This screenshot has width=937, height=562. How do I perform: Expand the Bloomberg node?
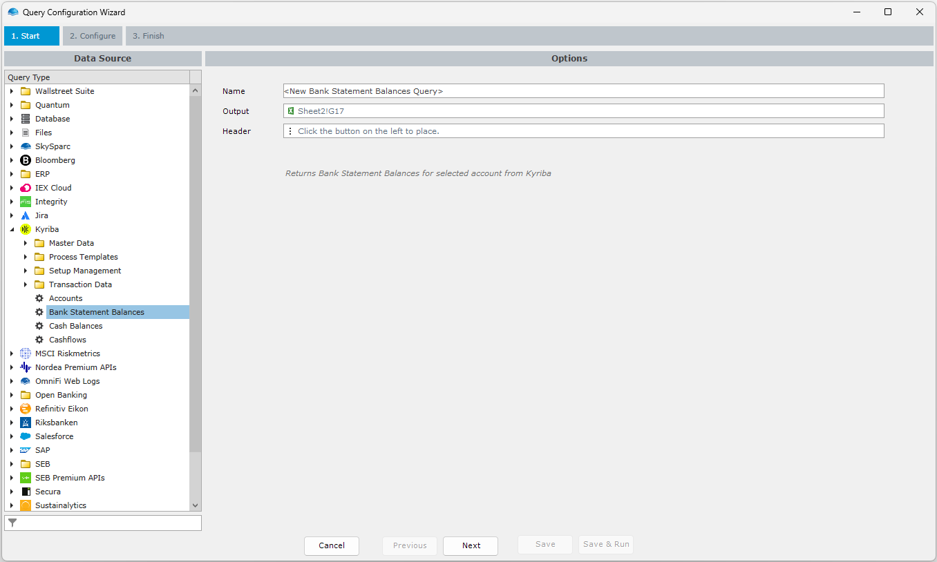click(11, 160)
